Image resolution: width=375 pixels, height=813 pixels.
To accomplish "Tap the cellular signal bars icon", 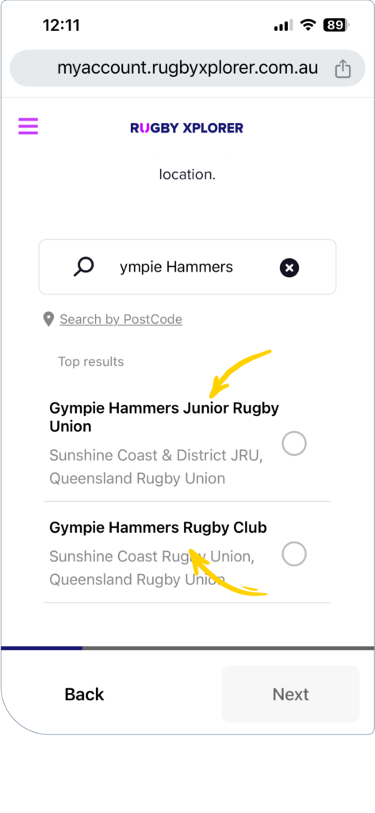I will (x=283, y=25).
